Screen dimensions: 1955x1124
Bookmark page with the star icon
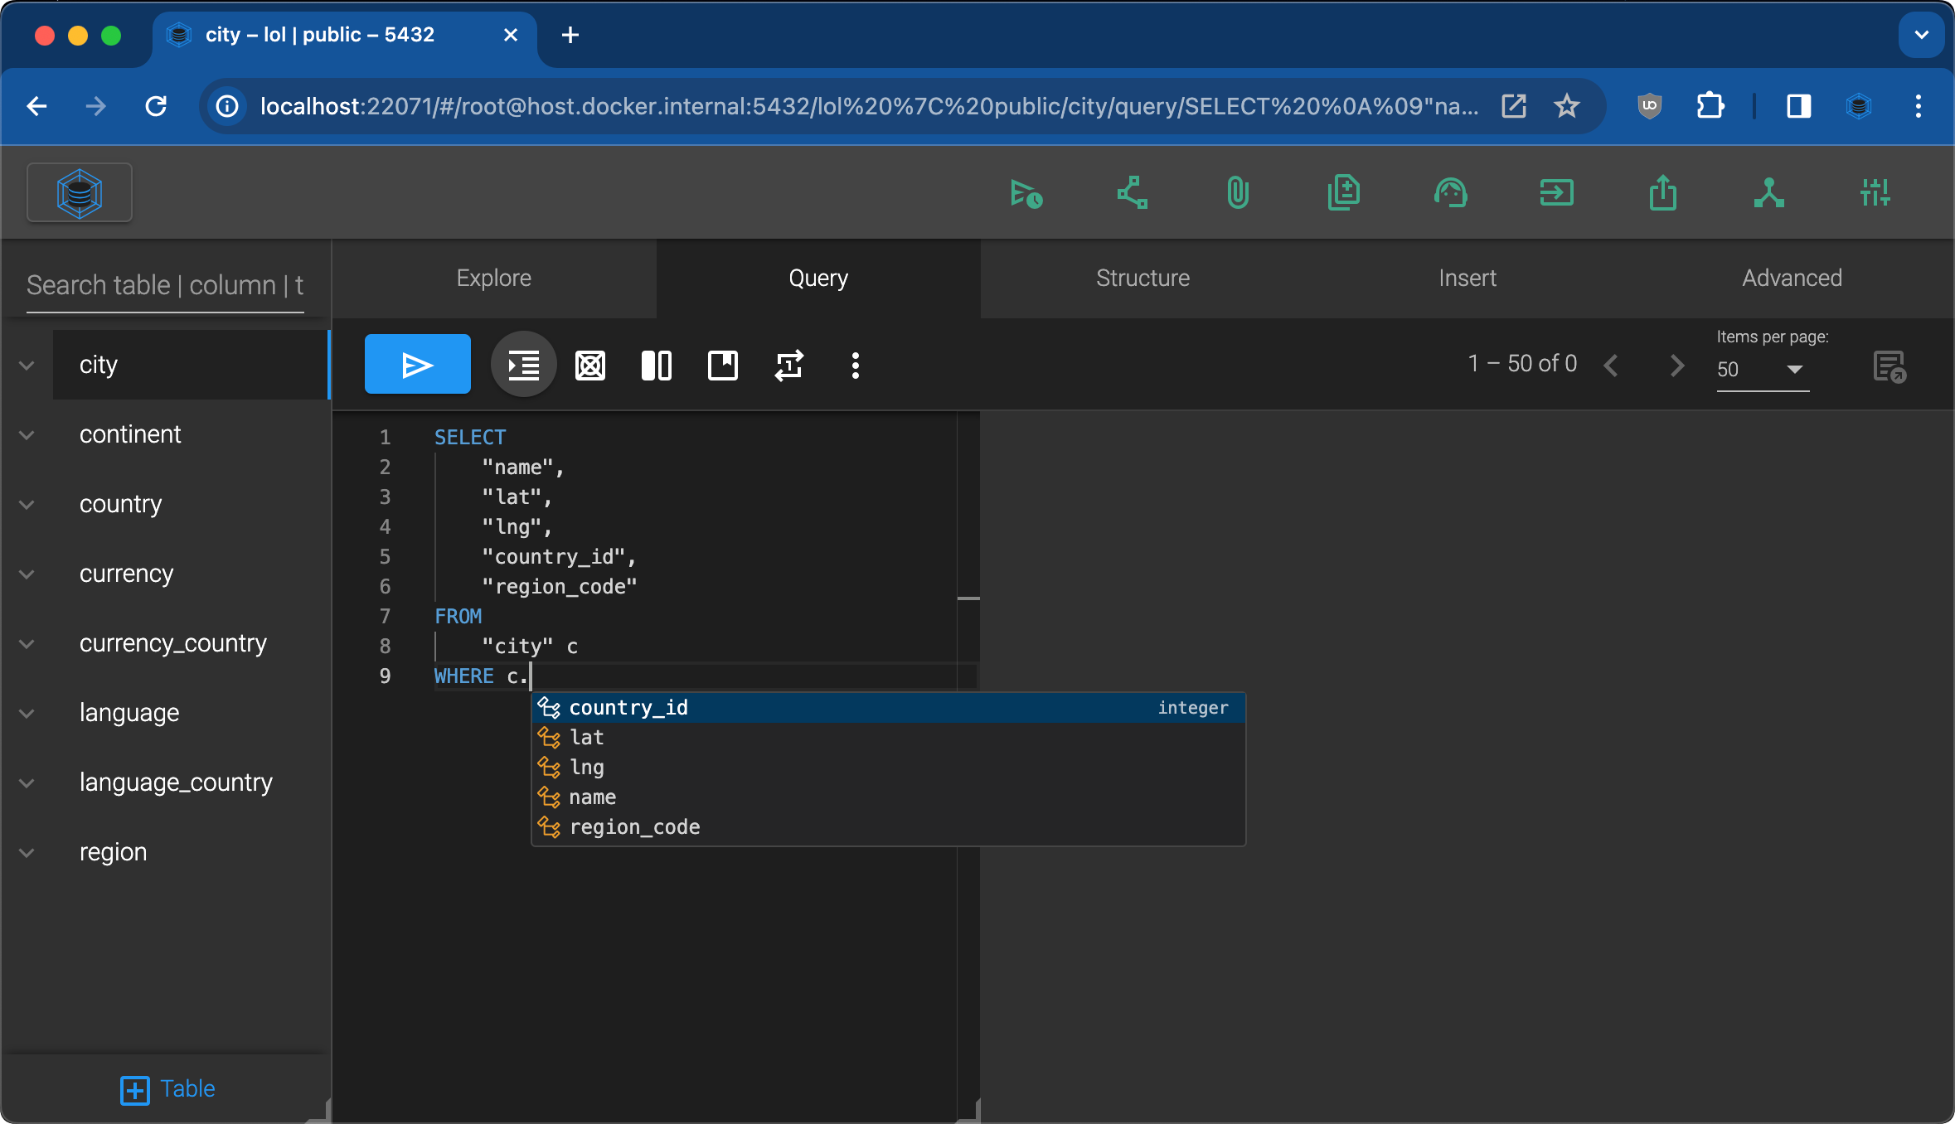click(x=1566, y=106)
